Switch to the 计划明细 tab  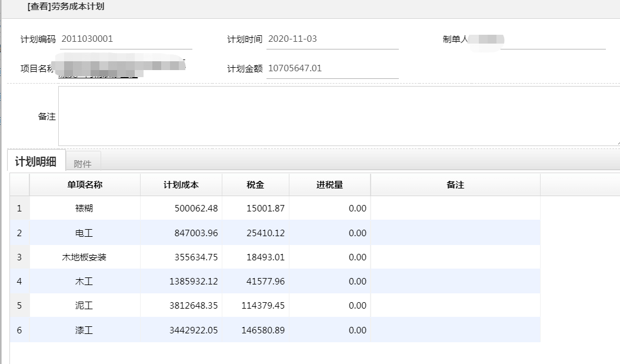pos(35,162)
